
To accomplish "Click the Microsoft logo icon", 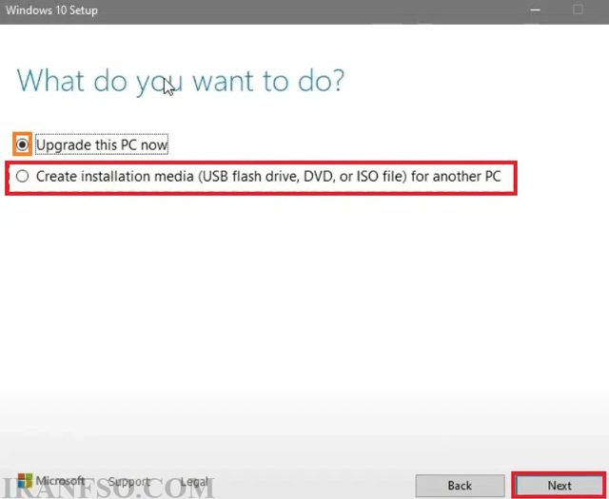I will click(x=25, y=481).
